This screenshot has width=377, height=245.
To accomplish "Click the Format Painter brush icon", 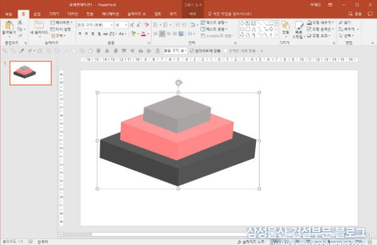I will [20, 35].
